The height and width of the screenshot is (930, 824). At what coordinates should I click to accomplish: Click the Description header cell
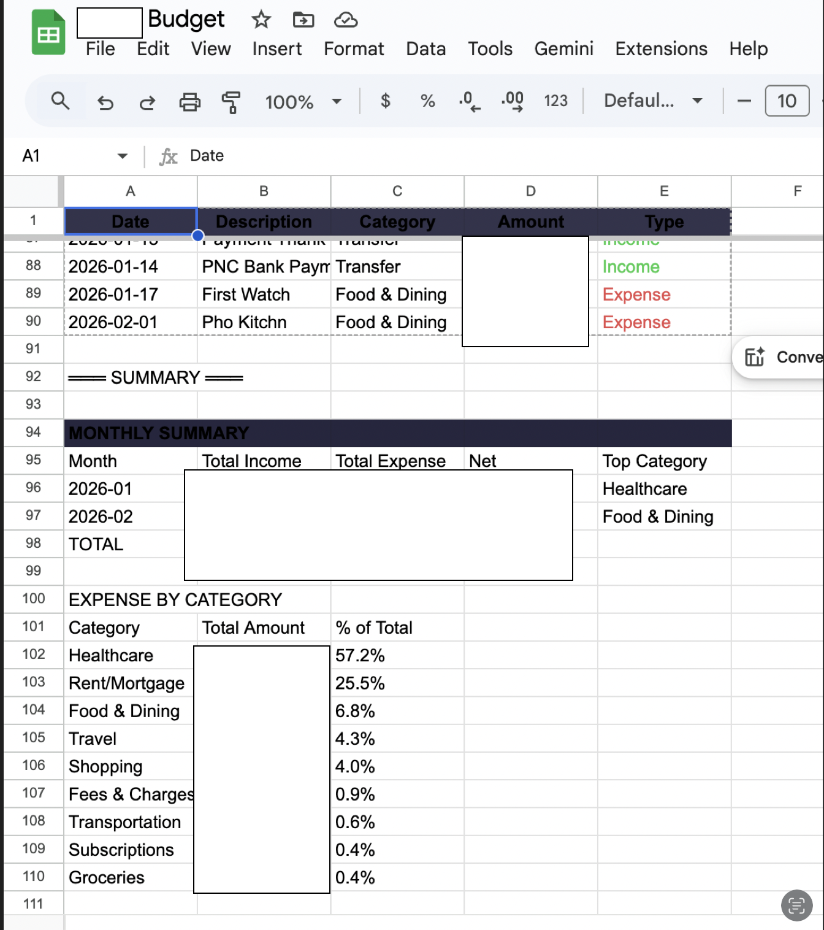tap(264, 221)
